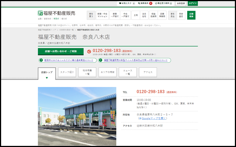Screen dimensions: 236x147
Task: Switch to the 店舗トップ tab
Action: [47, 74]
